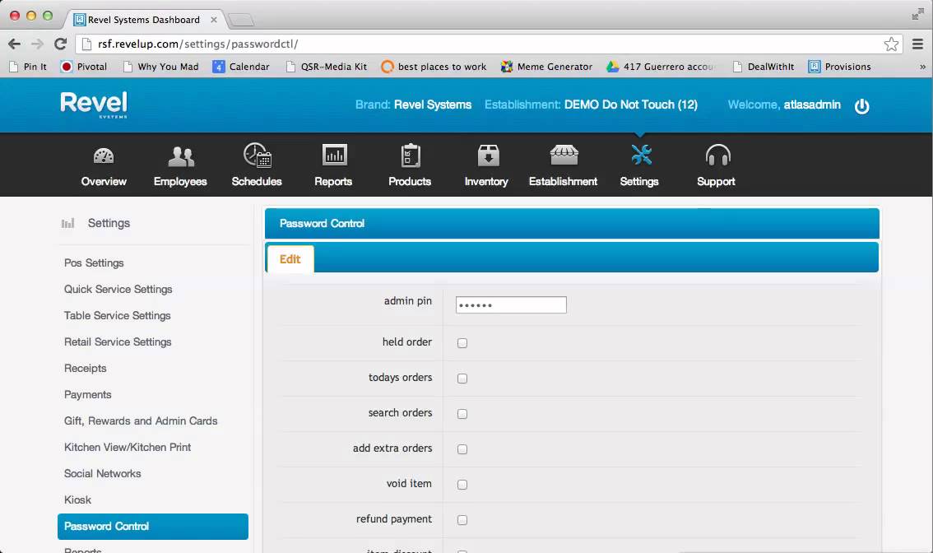
Task: Click the browser back arrow
Action: click(14, 44)
